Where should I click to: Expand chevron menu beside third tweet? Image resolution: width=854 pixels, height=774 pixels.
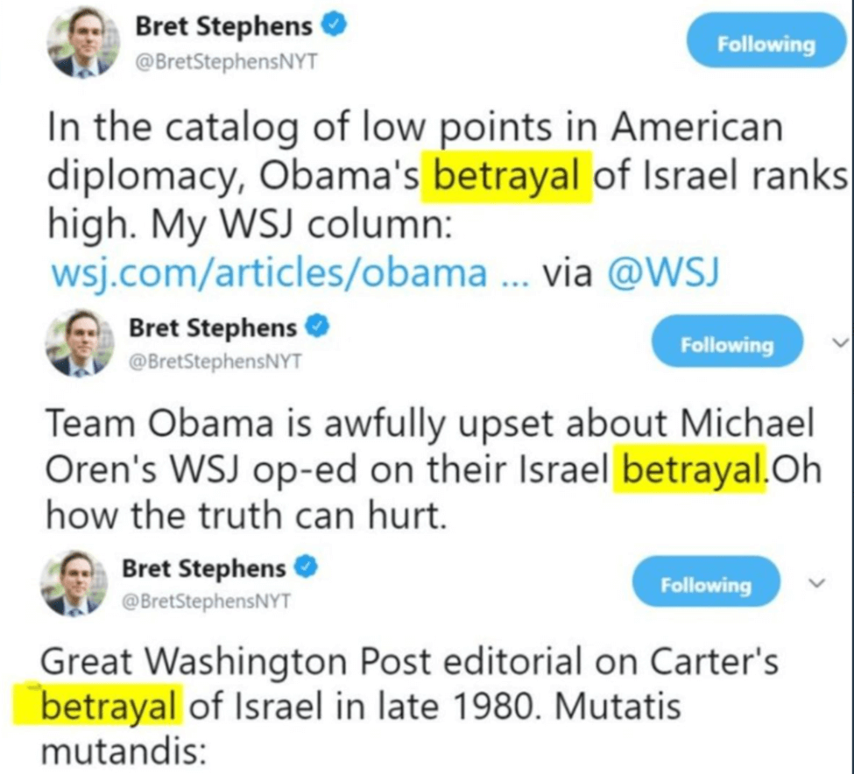point(816,583)
